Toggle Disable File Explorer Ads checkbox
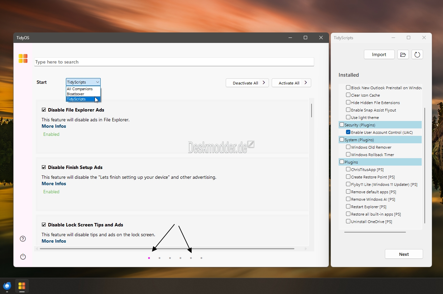Viewport: 443px width, 294px height. [x=44, y=110]
